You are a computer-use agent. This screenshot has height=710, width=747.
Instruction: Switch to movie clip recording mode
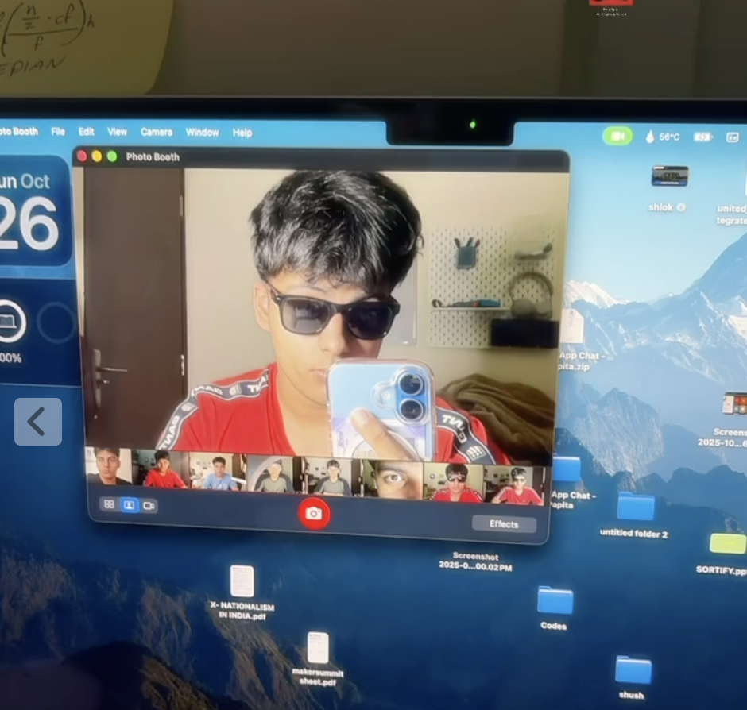(148, 506)
